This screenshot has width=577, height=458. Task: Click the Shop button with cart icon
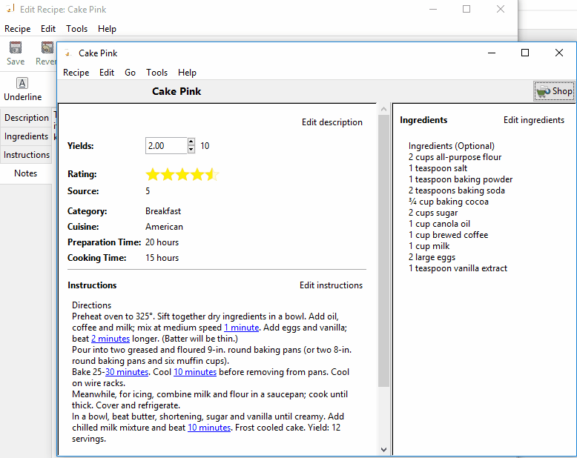(x=554, y=91)
